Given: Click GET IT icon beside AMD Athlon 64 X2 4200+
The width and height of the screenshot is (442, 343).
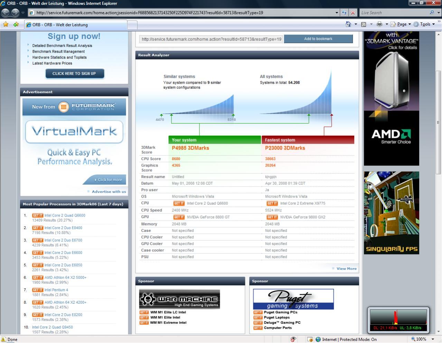Looking at the screenshot, I should point(38,303).
